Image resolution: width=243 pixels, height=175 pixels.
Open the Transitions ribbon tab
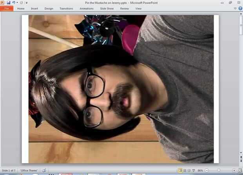click(66, 9)
